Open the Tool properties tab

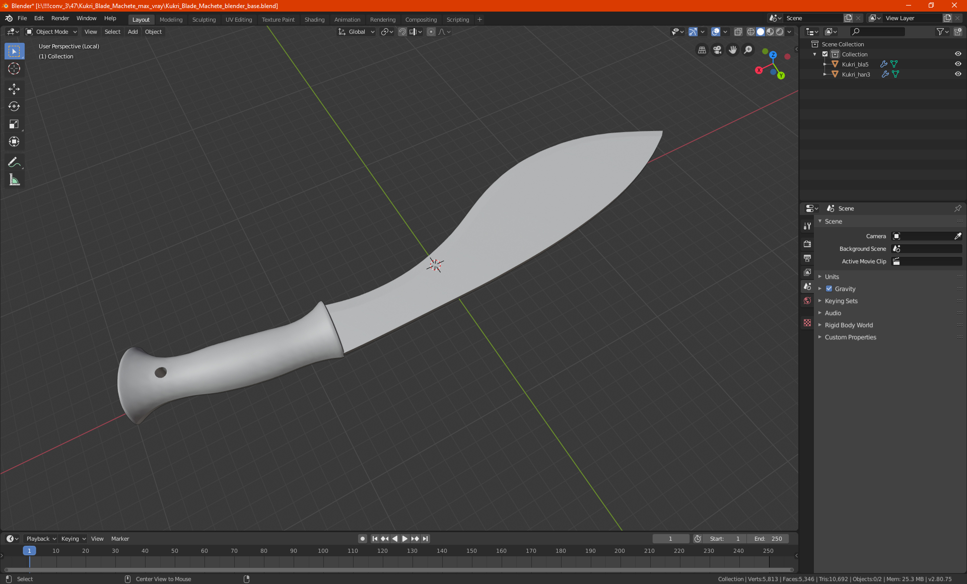[x=807, y=226]
